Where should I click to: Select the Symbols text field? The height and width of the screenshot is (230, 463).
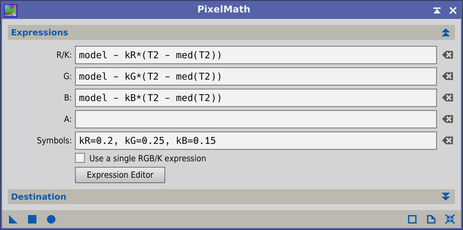click(256, 141)
